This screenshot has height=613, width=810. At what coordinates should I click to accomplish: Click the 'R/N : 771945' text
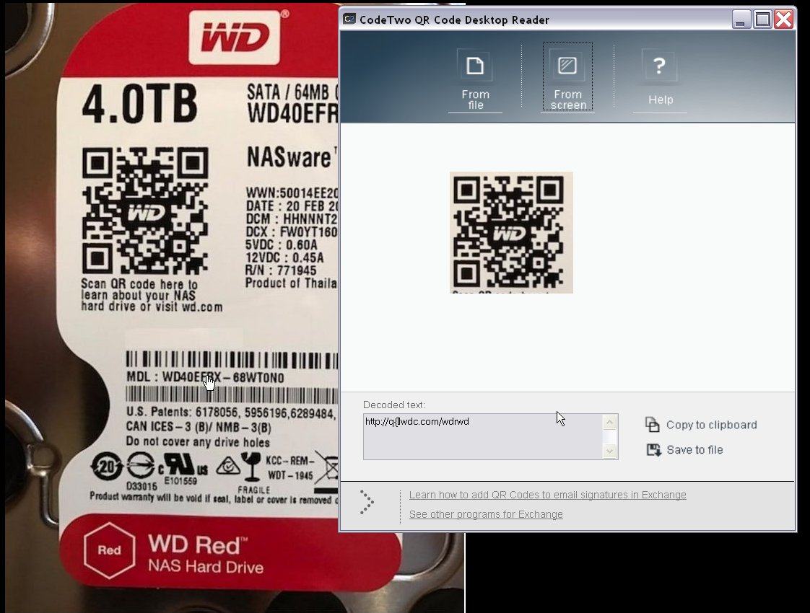[281, 270]
